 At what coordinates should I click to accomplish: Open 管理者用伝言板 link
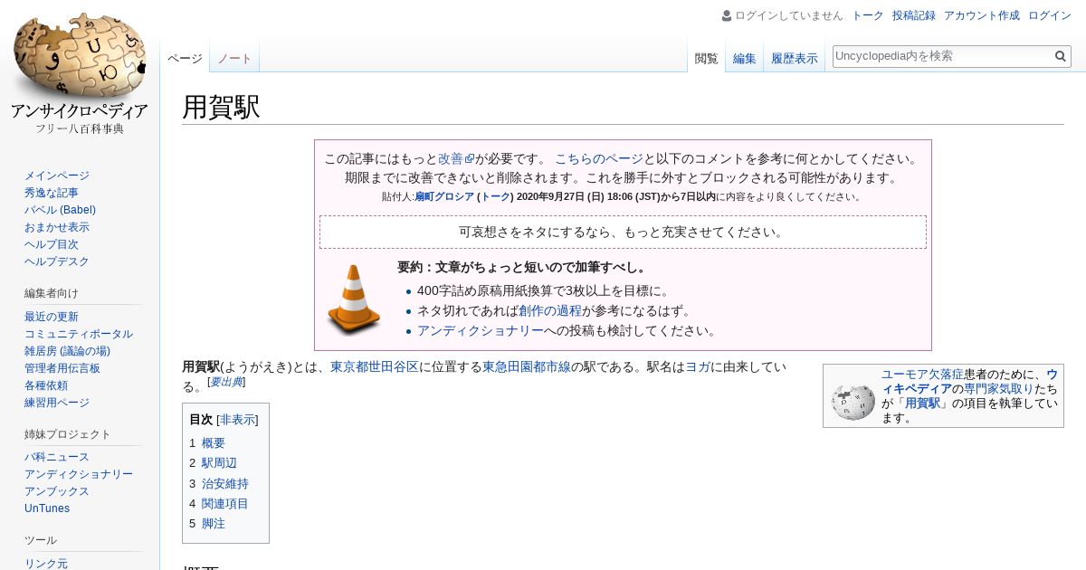[62, 368]
